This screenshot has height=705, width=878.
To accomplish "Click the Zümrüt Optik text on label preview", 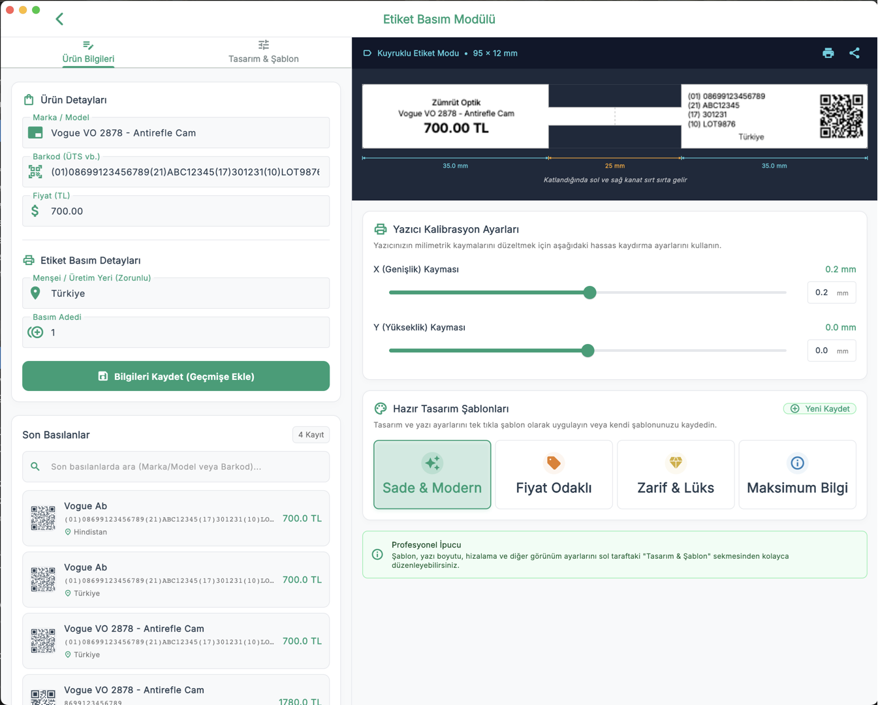I will point(456,102).
